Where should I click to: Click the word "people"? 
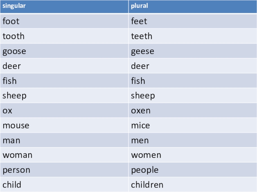(145, 170)
